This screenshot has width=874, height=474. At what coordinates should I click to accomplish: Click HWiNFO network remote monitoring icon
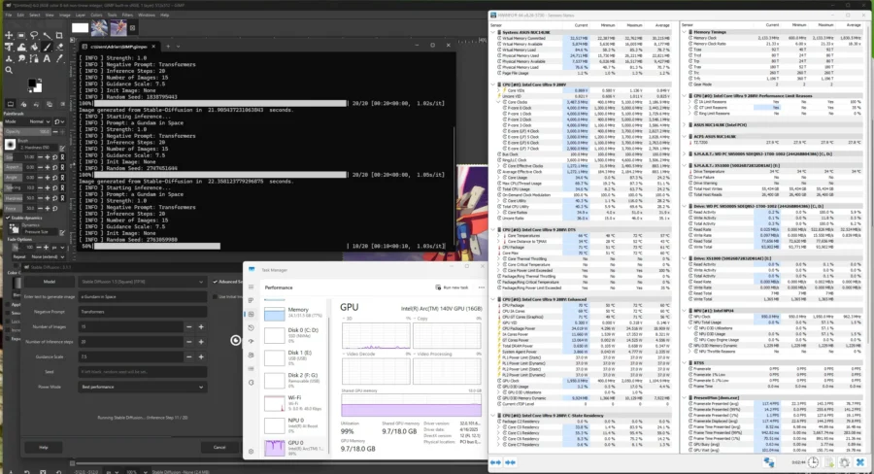point(769,462)
